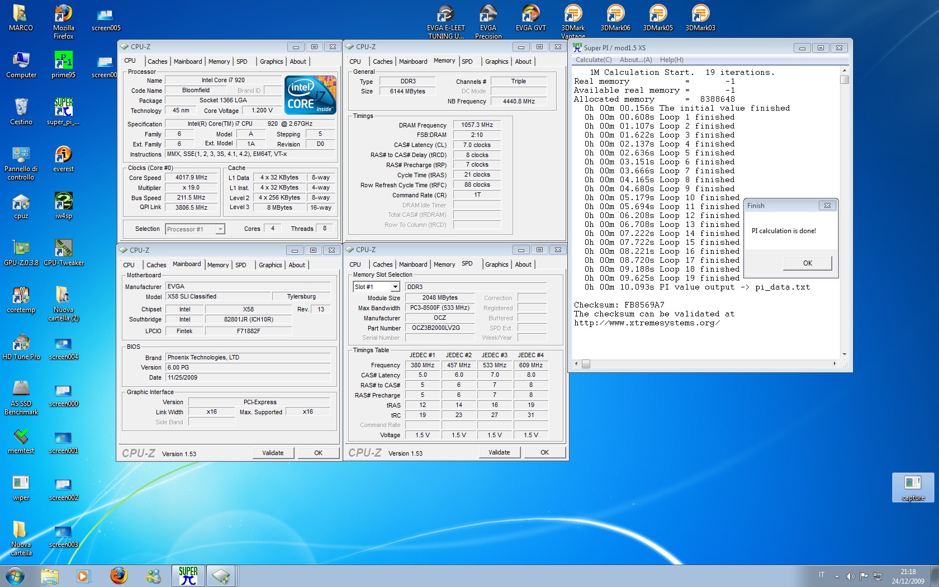Click OK in Mainboard CPU-Z window
The height and width of the screenshot is (587, 939).
click(x=318, y=453)
